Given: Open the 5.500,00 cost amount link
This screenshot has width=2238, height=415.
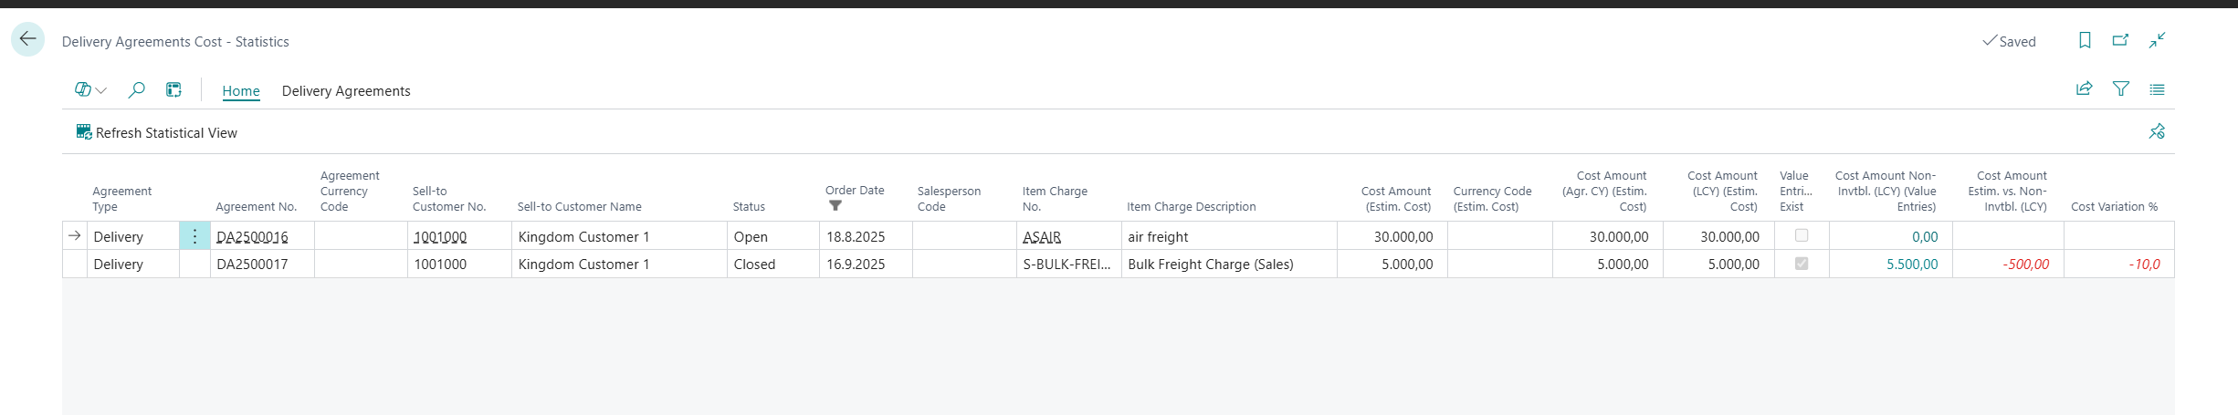Looking at the screenshot, I should (1912, 265).
